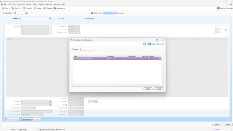Click the Record button
This screenshot has height=131, width=233.
pyautogui.click(x=217, y=124)
